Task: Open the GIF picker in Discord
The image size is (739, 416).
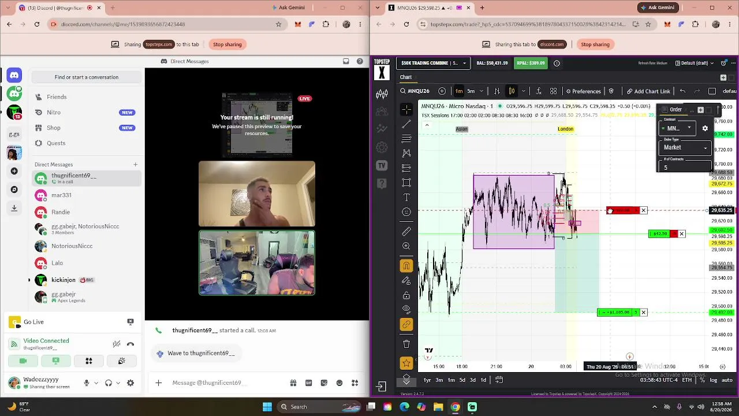Action: point(308,382)
